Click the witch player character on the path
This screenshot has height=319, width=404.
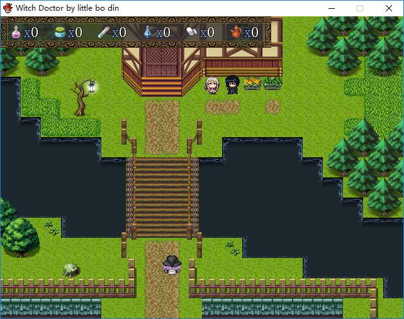tap(171, 265)
